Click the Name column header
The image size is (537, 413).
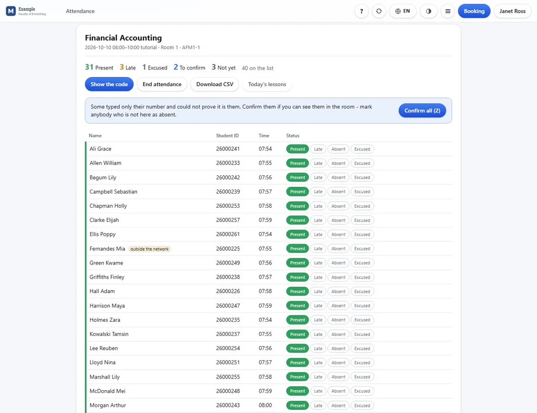(x=95, y=136)
